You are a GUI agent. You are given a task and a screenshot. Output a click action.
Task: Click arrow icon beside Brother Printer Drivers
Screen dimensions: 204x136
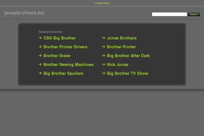[40, 47]
